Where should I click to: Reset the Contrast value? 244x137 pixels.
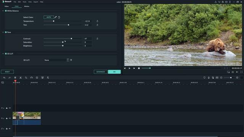pyautogui.click(x=97, y=39)
